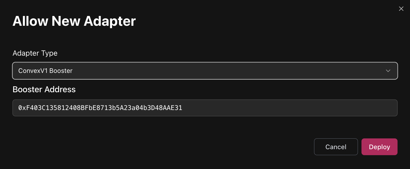Viewport: 410px width, 169px height.
Task: Click the Booster Address label
Action: click(44, 89)
